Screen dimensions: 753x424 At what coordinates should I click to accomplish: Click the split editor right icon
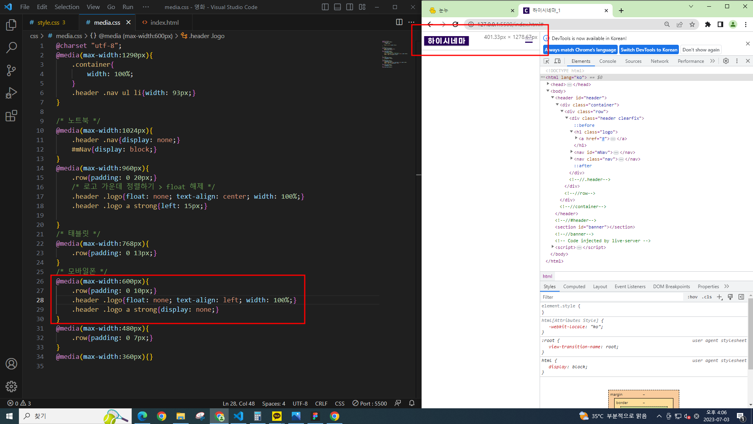point(399,22)
